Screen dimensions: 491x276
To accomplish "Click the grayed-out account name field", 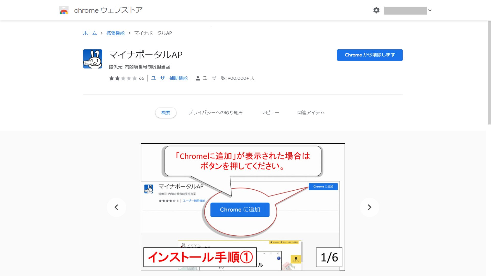I will pos(405,10).
